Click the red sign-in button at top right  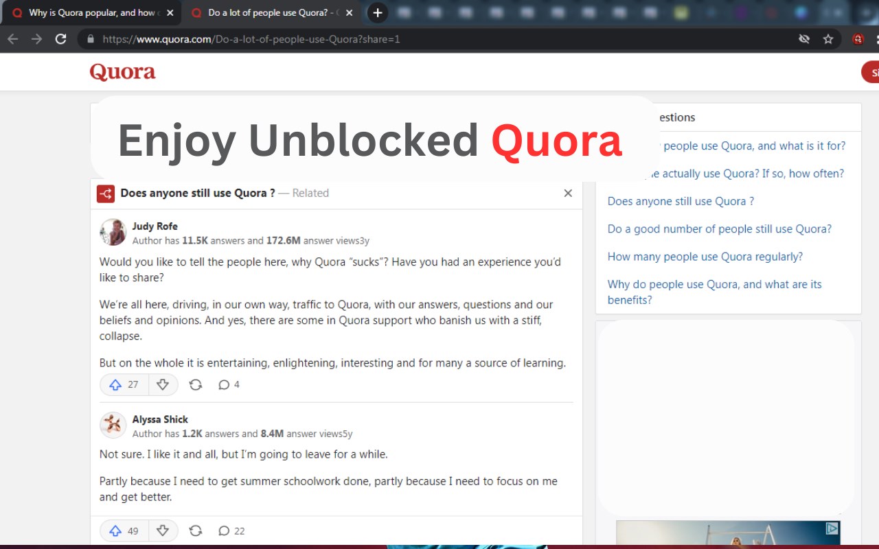pos(870,72)
